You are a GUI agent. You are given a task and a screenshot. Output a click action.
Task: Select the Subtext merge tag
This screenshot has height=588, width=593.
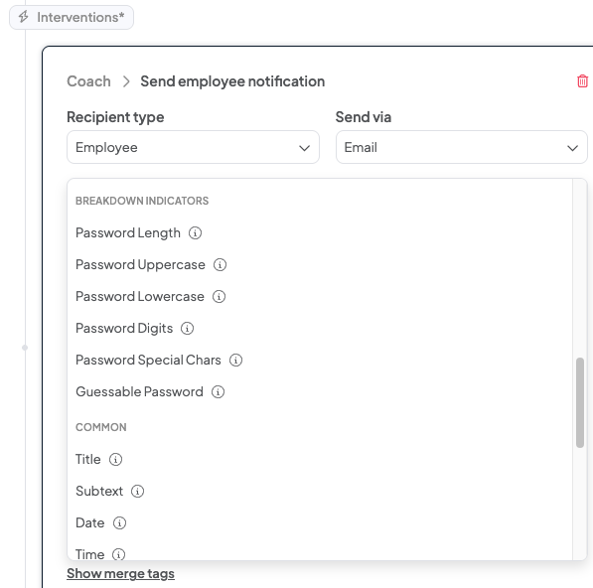pyautogui.click(x=99, y=492)
